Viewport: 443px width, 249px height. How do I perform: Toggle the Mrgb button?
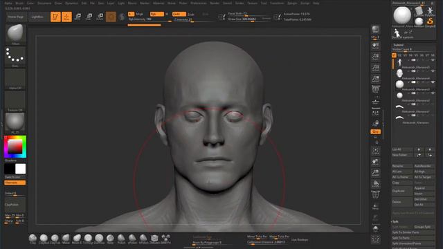point(140,14)
